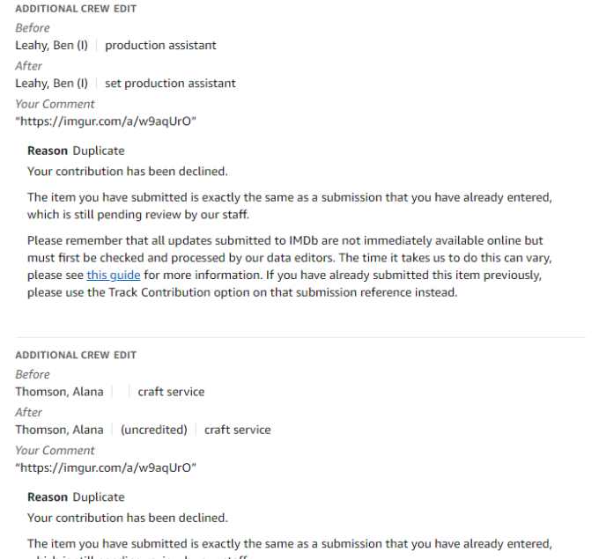Select "Leahy, Ben (I)" in the Before row
The image size is (599, 559).
pos(52,46)
